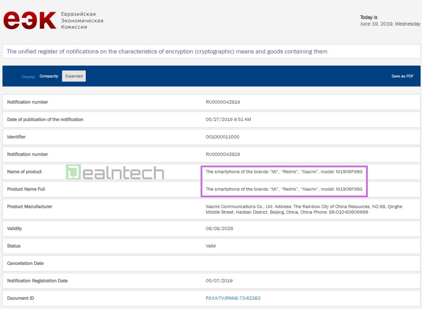
Task: Click the Display: label in blue bar
Action: pyautogui.click(x=29, y=76)
